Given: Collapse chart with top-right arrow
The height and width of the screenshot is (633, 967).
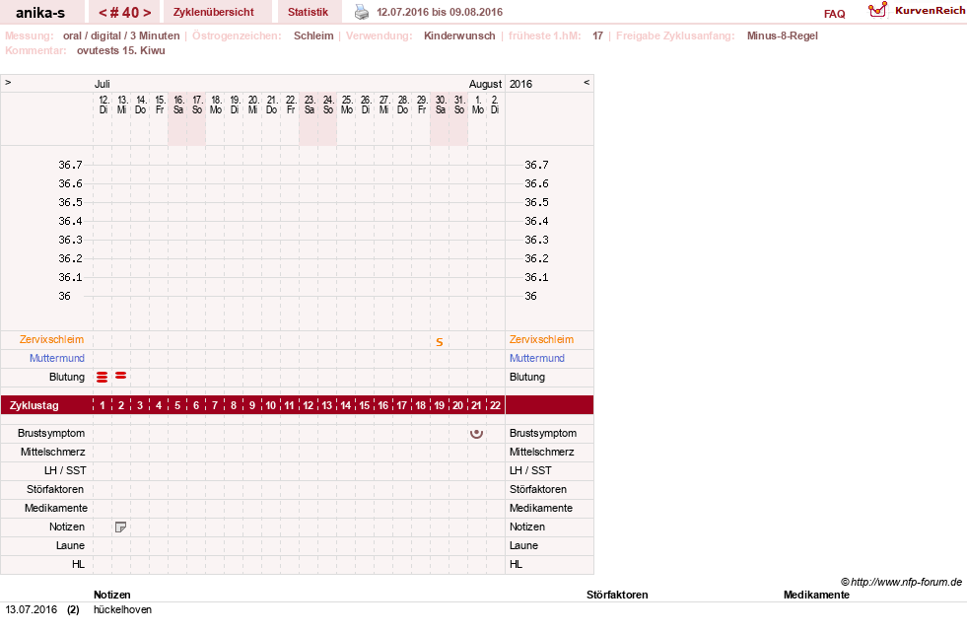Looking at the screenshot, I should (x=587, y=82).
